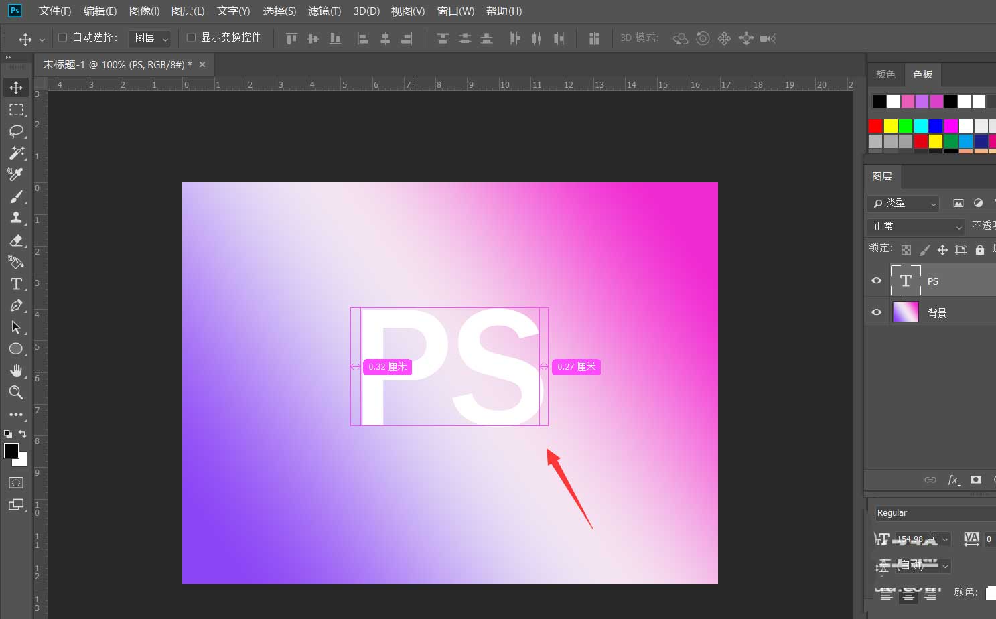
Task: Reset default foreground and background colors
Action: point(8,434)
